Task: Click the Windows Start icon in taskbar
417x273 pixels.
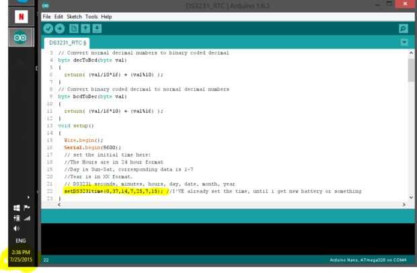Action: (x=17, y=208)
